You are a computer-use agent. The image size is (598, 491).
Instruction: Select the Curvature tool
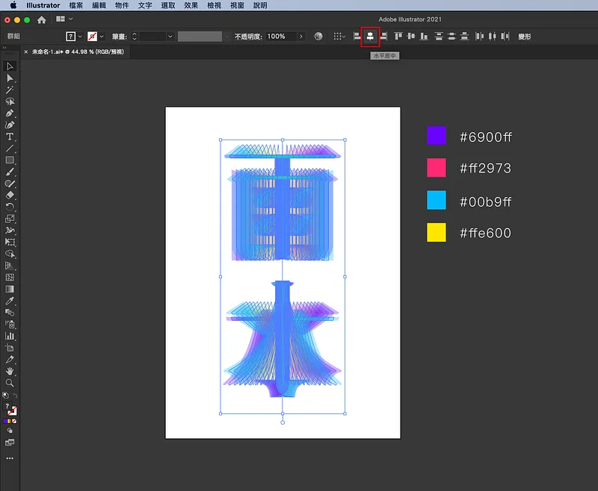[10, 125]
